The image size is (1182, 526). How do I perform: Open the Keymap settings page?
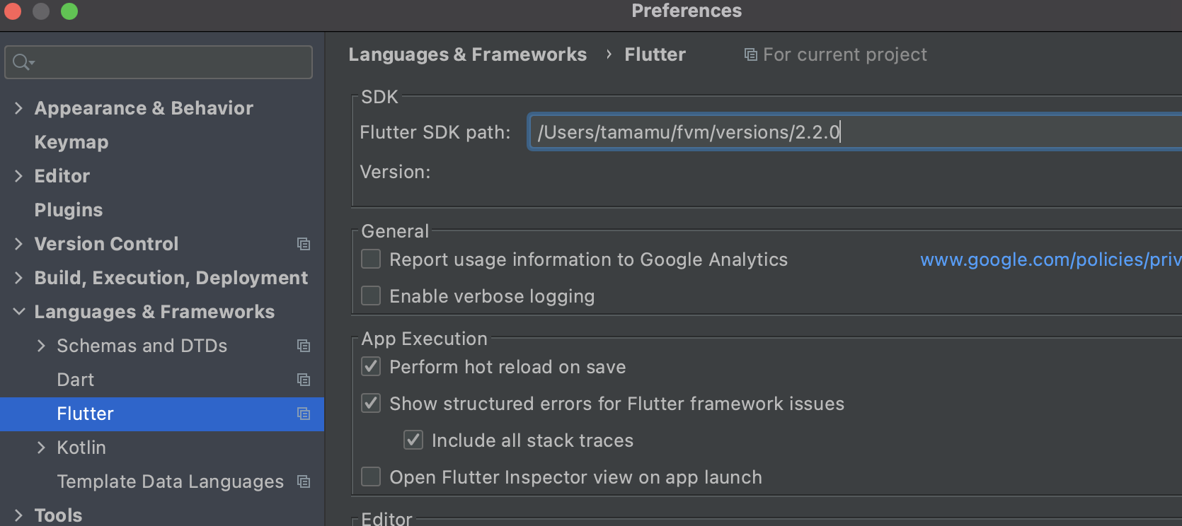(x=71, y=142)
